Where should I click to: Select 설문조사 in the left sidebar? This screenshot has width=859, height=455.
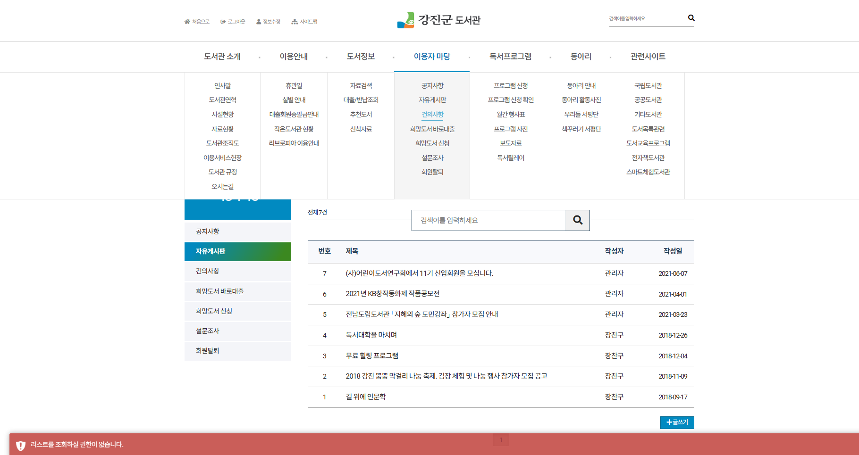[x=208, y=331]
